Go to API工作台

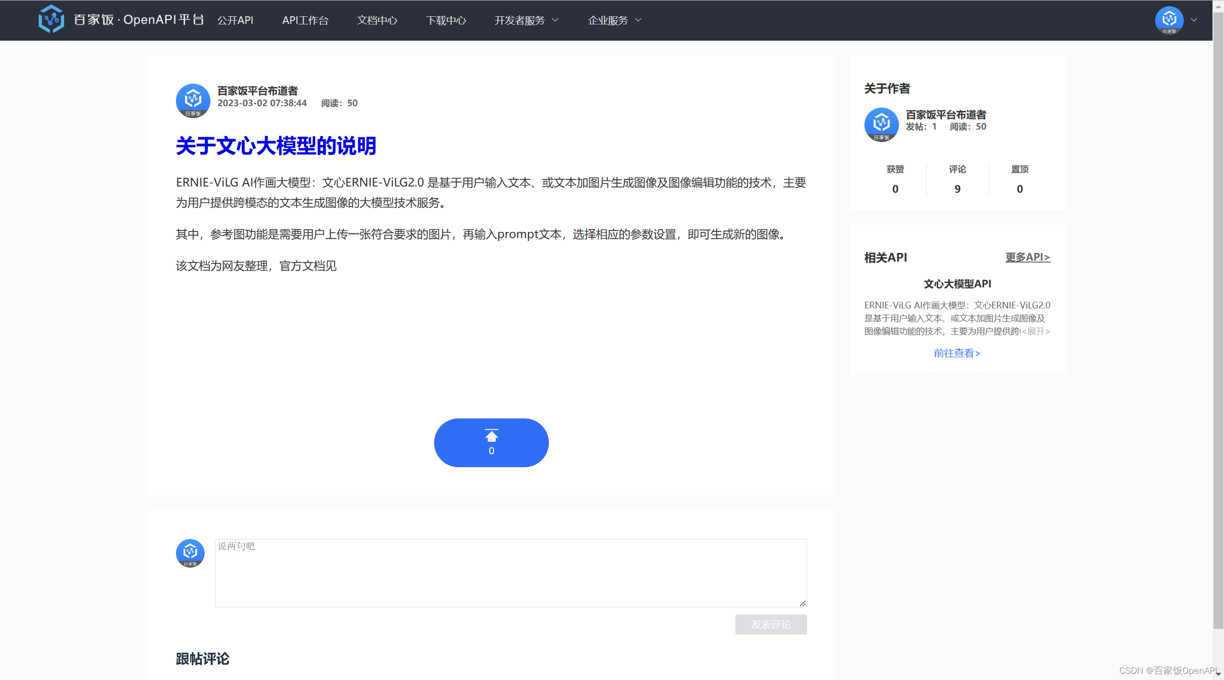click(305, 20)
